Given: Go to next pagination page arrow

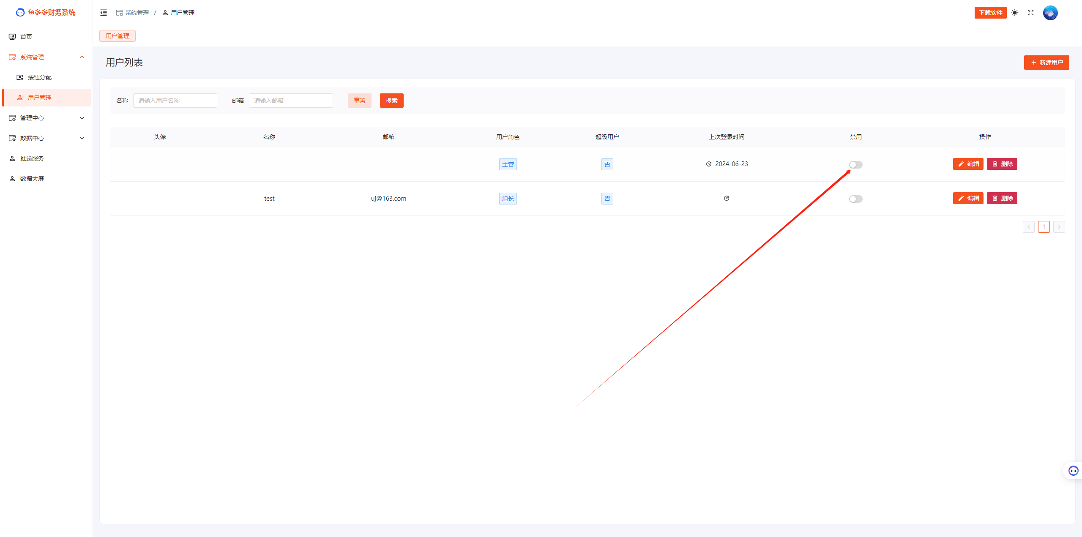Looking at the screenshot, I should coord(1059,227).
